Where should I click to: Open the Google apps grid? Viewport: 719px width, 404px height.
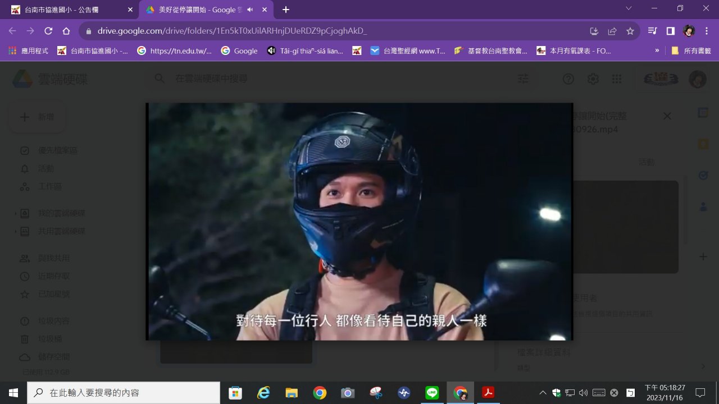click(x=617, y=79)
